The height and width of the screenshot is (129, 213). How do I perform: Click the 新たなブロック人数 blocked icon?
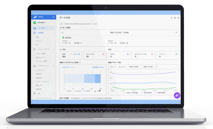pyautogui.click(x=152, y=54)
